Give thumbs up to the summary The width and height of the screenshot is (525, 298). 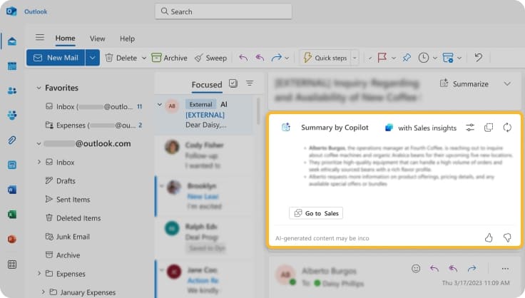click(489, 238)
